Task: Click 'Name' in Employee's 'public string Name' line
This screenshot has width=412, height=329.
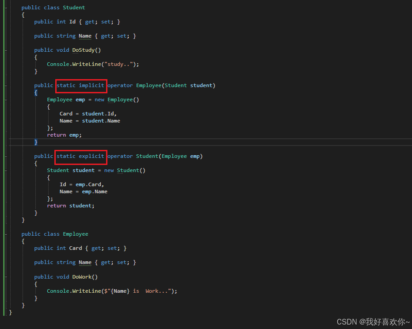Action: coord(85,263)
